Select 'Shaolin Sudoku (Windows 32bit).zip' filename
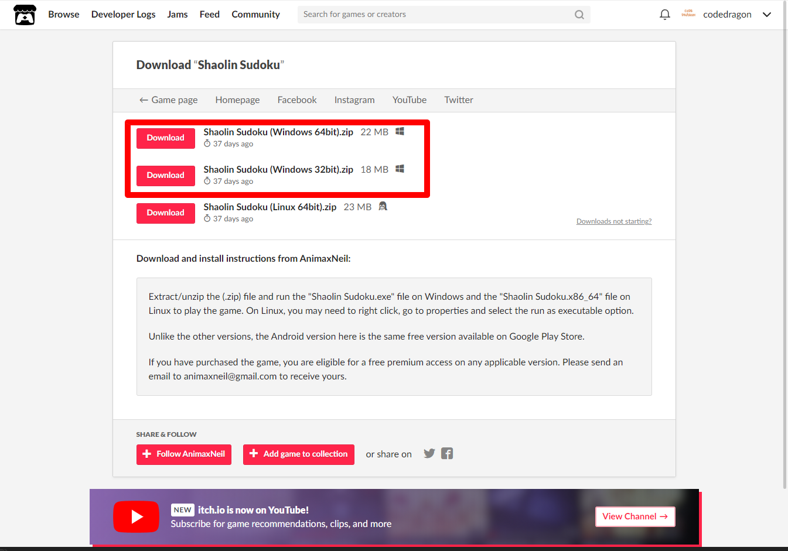 [278, 170]
